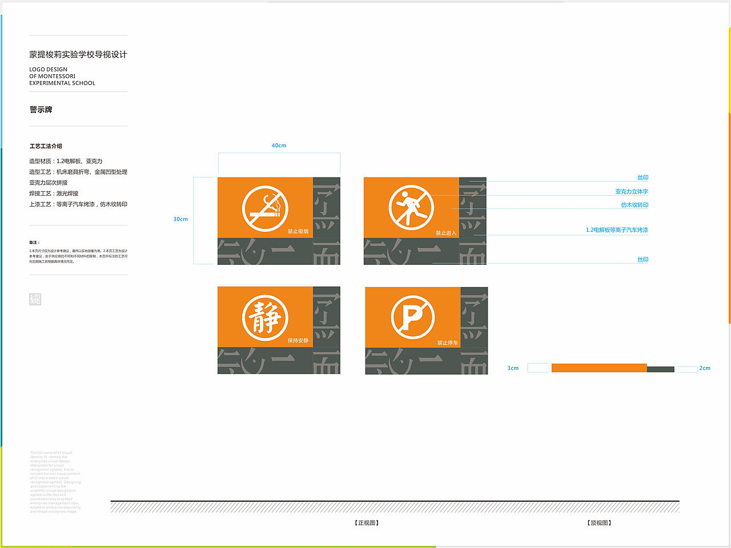Click the 备注 notes heading
Screen dimensions: 731x548
click(x=34, y=243)
